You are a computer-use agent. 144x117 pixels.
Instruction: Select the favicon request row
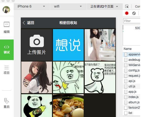point(131,108)
